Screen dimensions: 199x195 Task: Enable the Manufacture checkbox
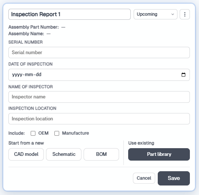pyautogui.click(x=57, y=133)
